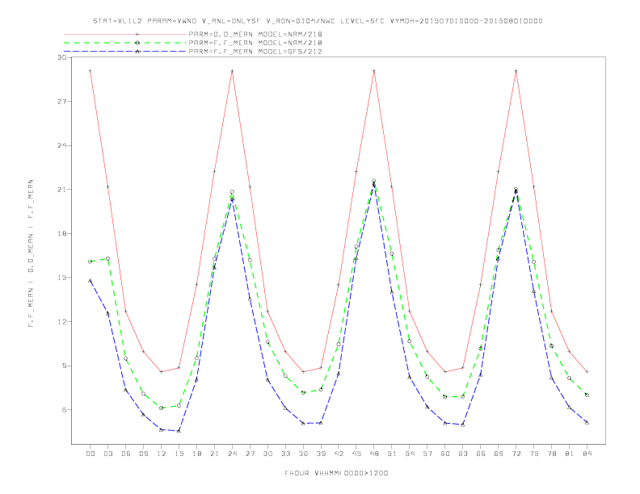Click the plus marker on red legend line
Image resolution: width=640 pixels, height=494 pixels.
click(x=137, y=34)
